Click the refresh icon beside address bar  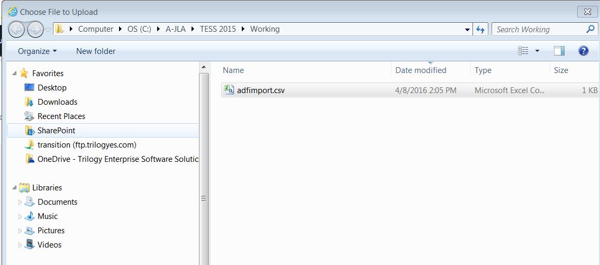(480, 30)
